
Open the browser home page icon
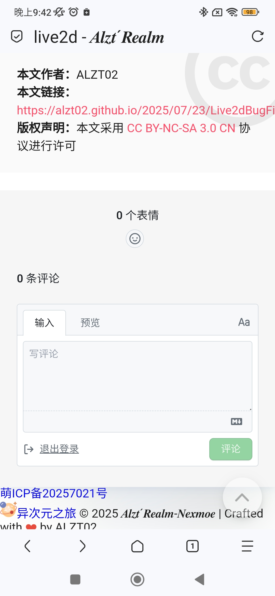coord(137,546)
